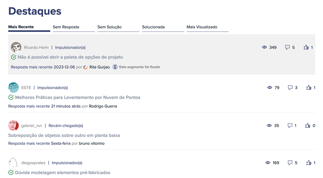Open topic 'Não é possível abrir a paleta de opções de projeto'
This screenshot has height=178, width=323.
(70, 57)
